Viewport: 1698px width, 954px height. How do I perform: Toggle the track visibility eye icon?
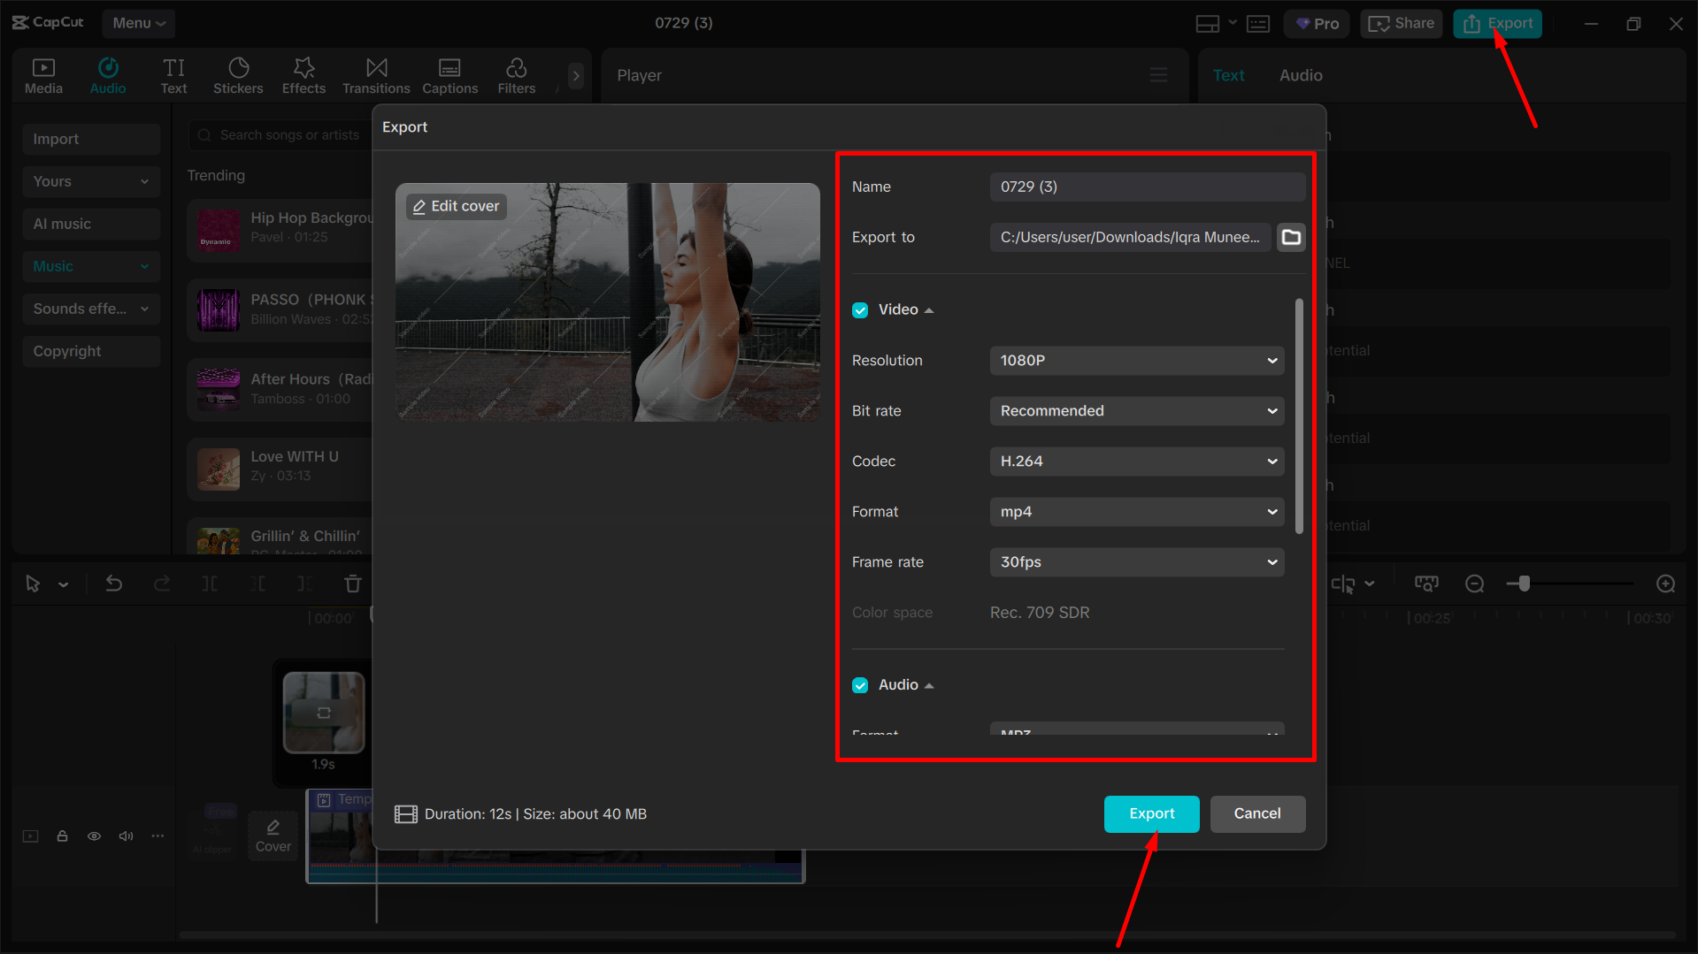pos(94,836)
